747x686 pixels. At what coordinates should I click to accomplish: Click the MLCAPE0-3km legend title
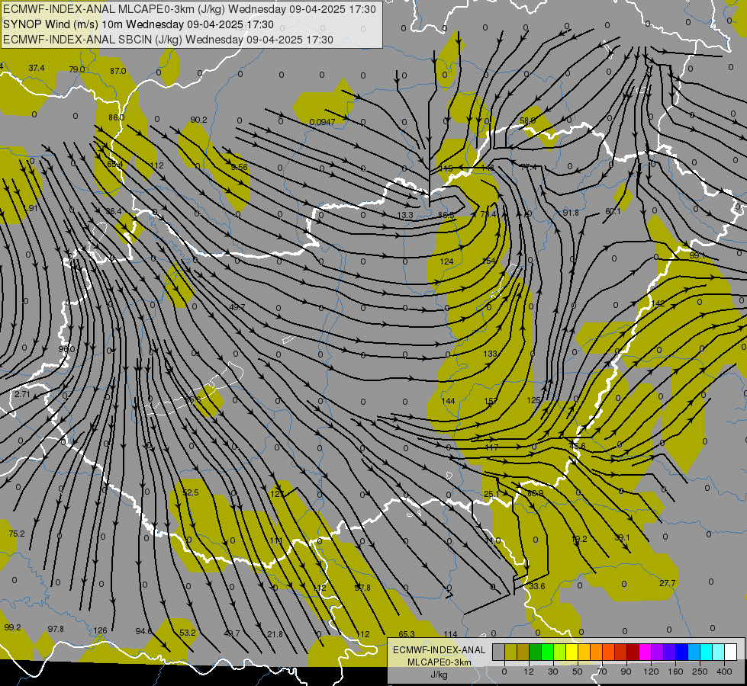(439, 662)
